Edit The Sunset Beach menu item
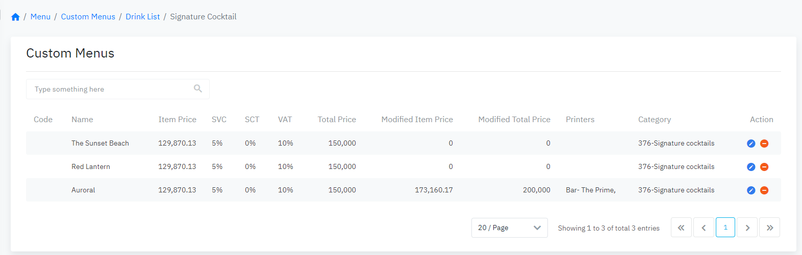Image resolution: width=802 pixels, height=255 pixels. 751,144
